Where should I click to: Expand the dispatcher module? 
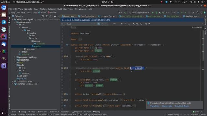pos(15,60)
